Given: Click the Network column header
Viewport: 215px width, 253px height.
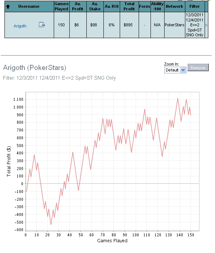Looking at the screenshot, I should (175, 6).
